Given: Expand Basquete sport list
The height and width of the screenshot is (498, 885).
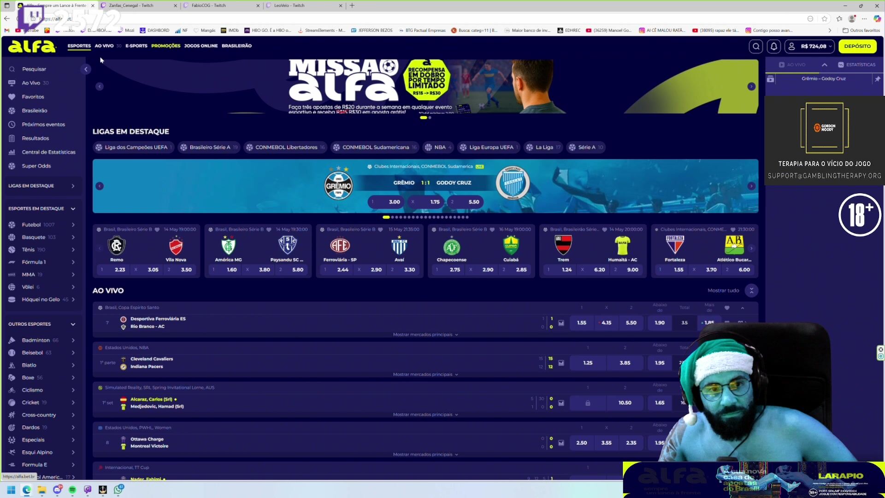Looking at the screenshot, I should point(73,237).
